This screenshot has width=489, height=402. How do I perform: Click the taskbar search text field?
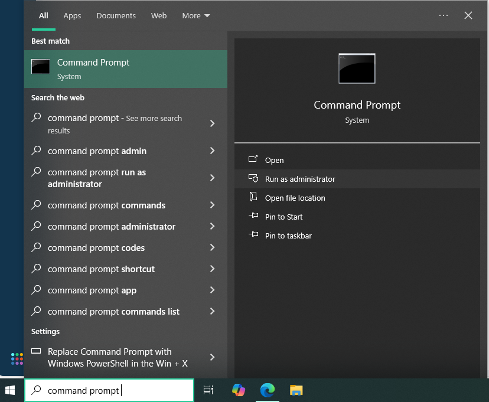coord(109,390)
